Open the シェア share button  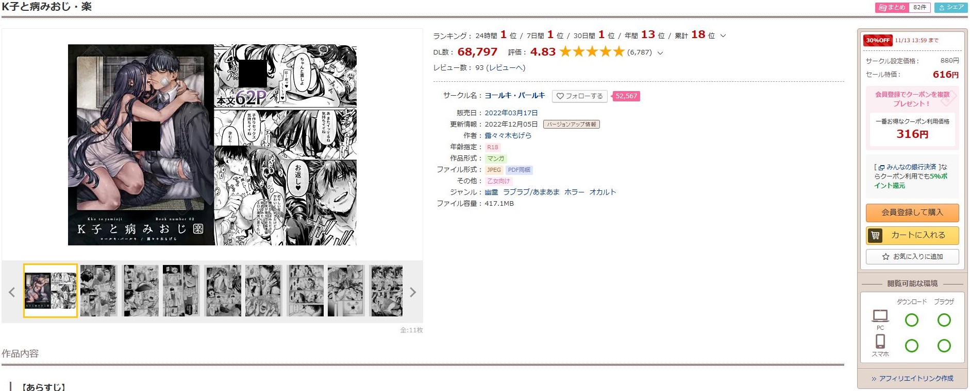point(951,7)
